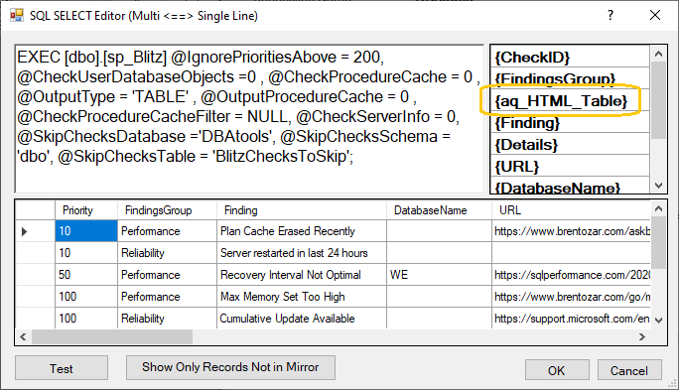Sort by the Priority column header

(86, 210)
